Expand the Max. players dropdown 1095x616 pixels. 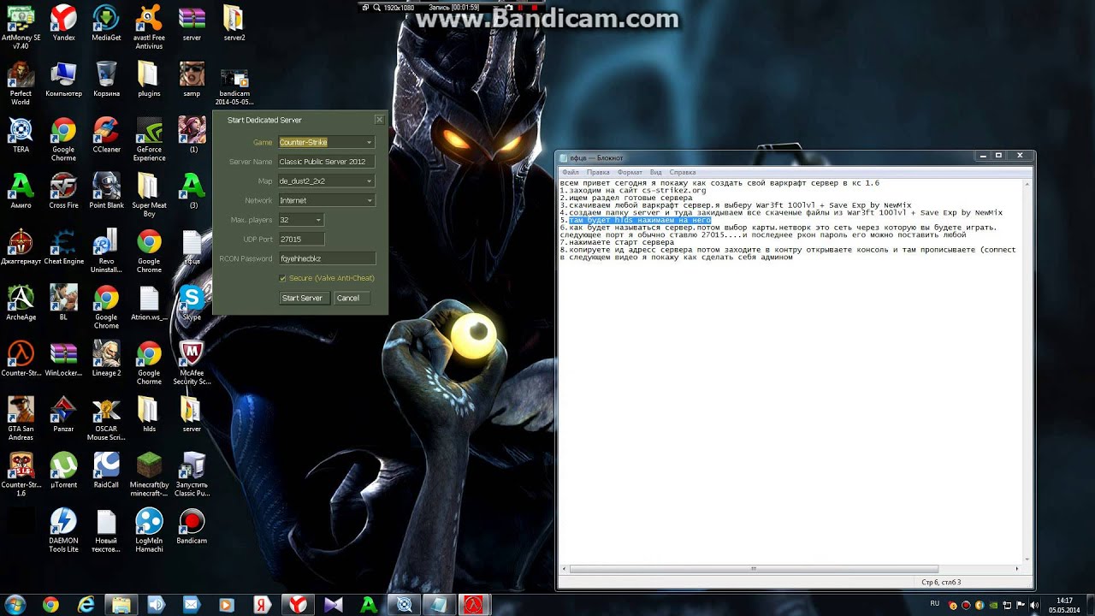point(318,220)
